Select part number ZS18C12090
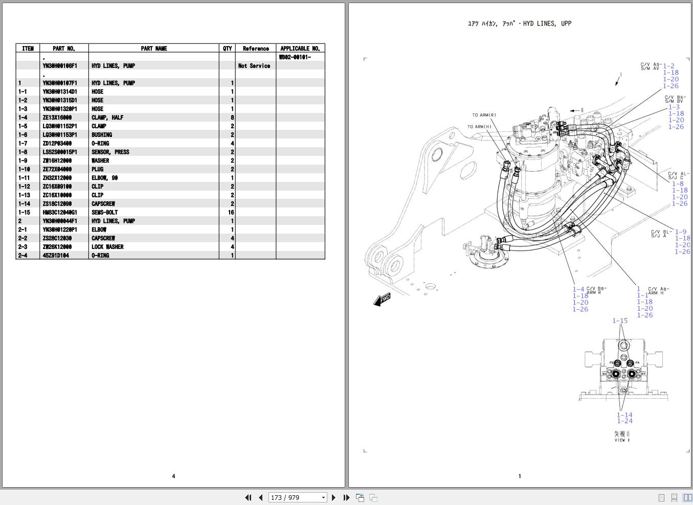Image resolution: width=693 pixels, height=505 pixels. point(57,204)
